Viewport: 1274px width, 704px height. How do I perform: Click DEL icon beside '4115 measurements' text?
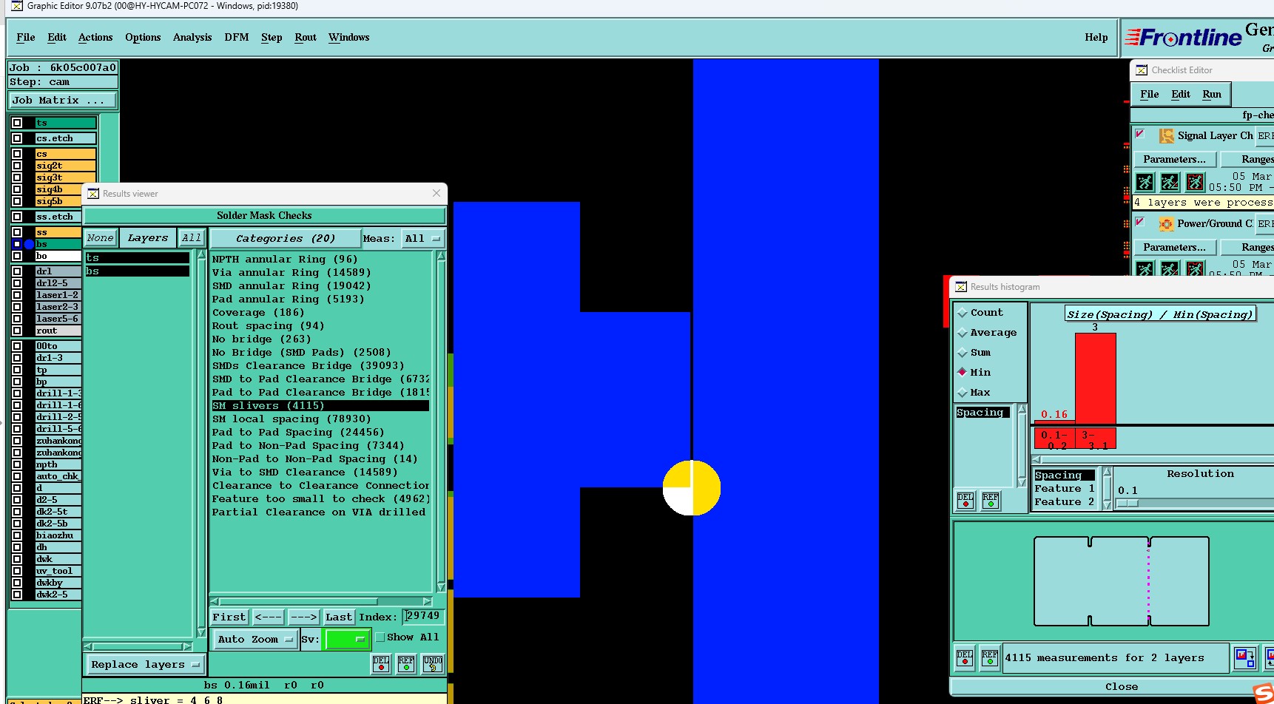(x=965, y=657)
